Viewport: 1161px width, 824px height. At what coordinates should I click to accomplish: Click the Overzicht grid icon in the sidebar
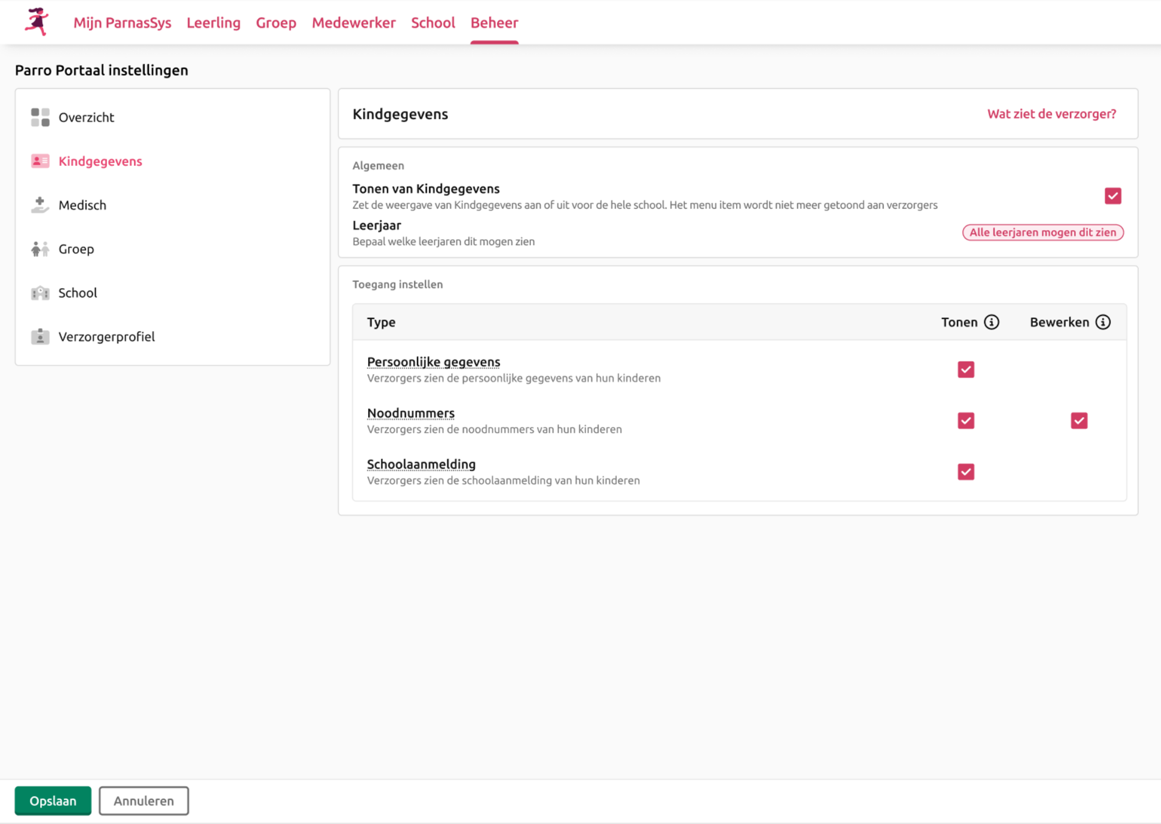(x=40, y=117)
